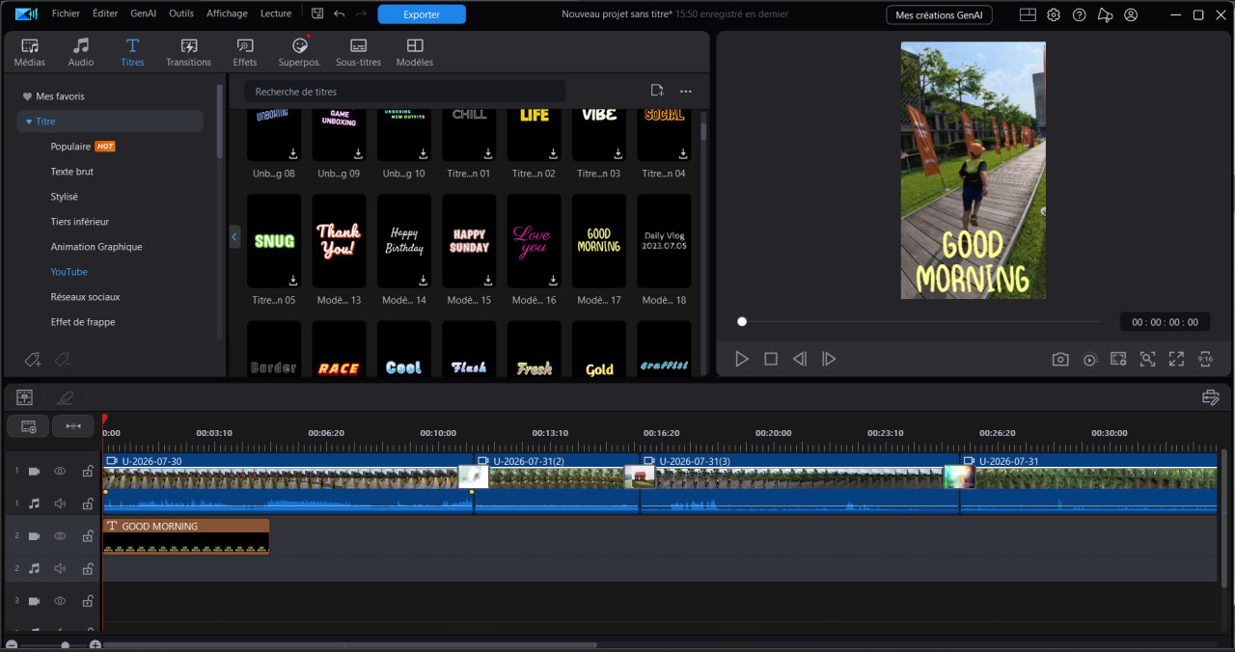This screenshot has height=652, width=1235.
Task: Open the Éditer menu
Action: point(105,14)
